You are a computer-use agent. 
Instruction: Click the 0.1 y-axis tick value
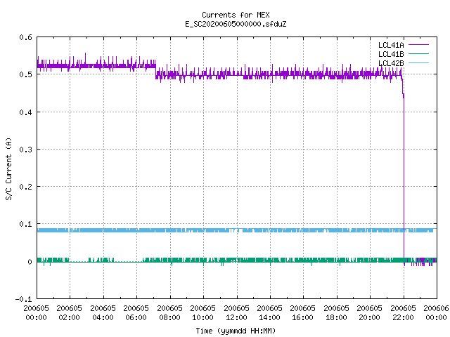pyautogui.click(x=25, y=224)
